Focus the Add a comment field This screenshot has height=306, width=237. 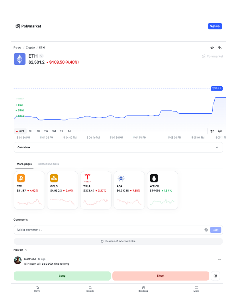pyautogui.click(x=108, y=230)
